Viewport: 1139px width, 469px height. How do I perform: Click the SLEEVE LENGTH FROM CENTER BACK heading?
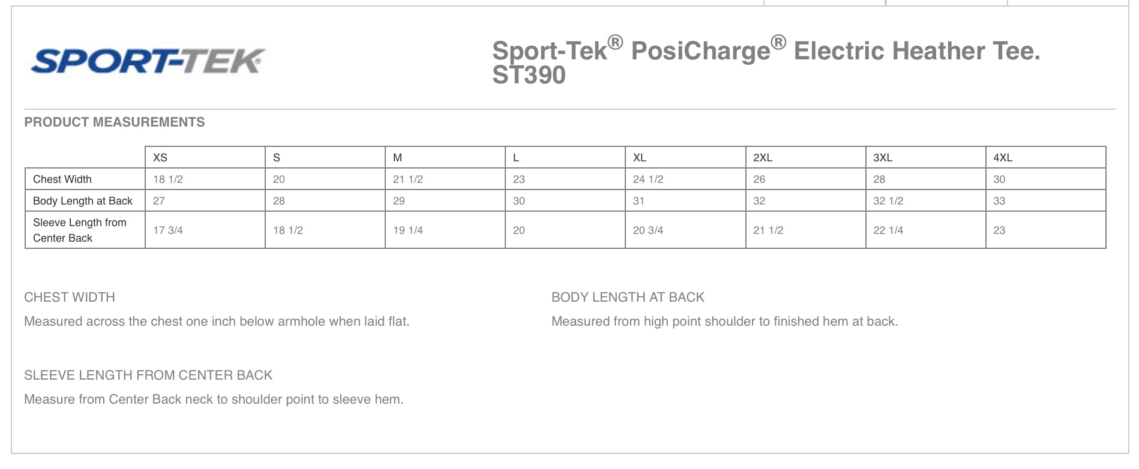coord(148,375)
